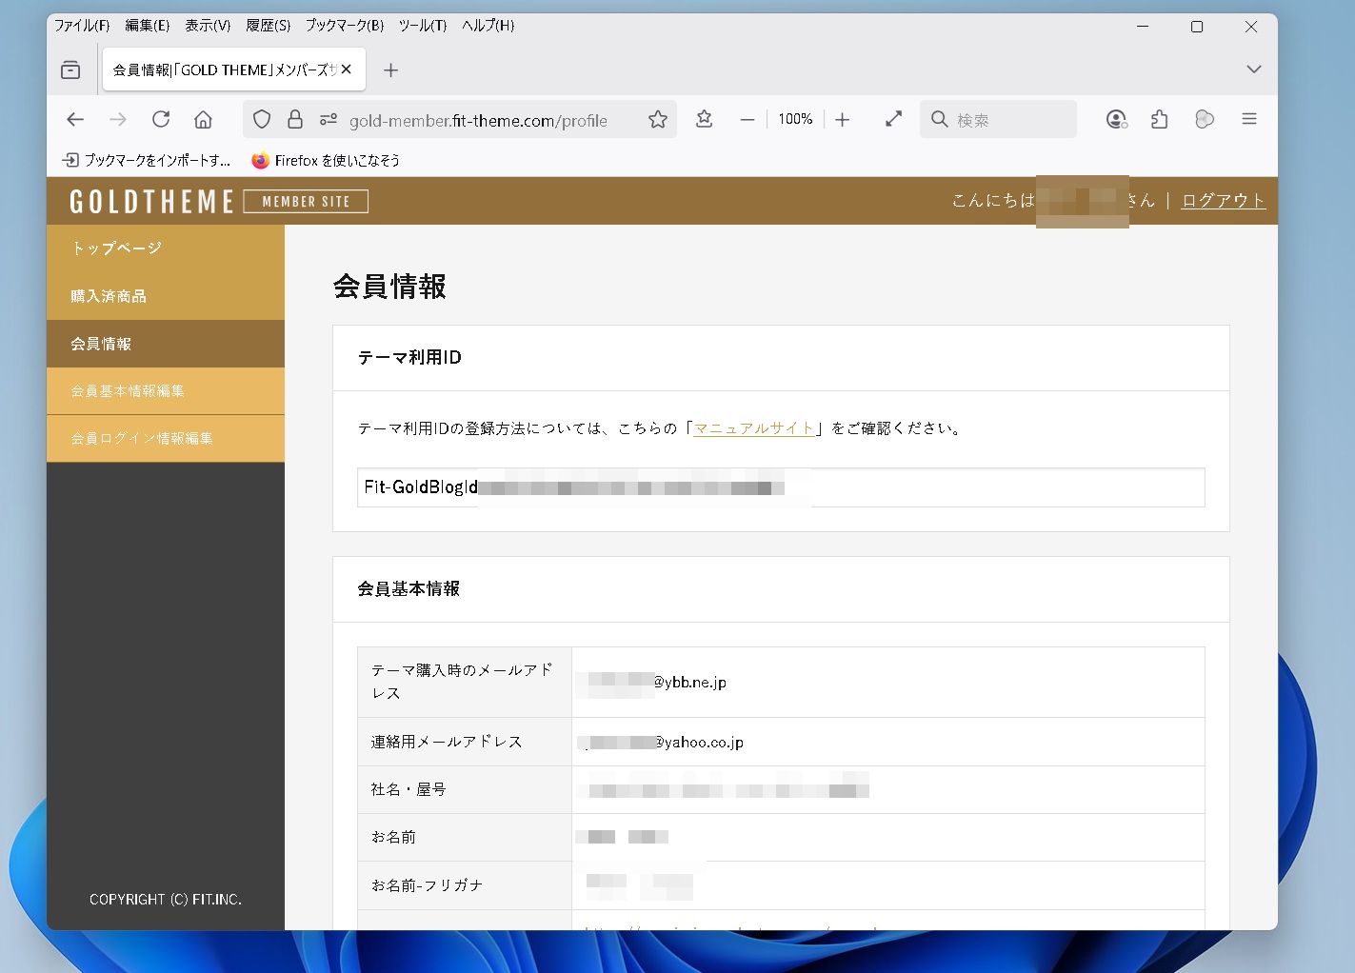Open the ブックマーク(B) menu
Screen dimensions: 1355x973
coord(345,26)
